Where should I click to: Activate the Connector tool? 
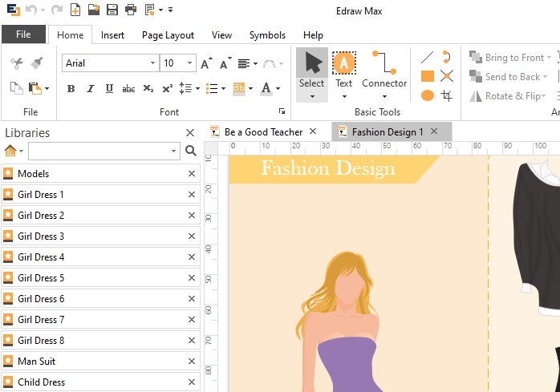tap(384, 69)
